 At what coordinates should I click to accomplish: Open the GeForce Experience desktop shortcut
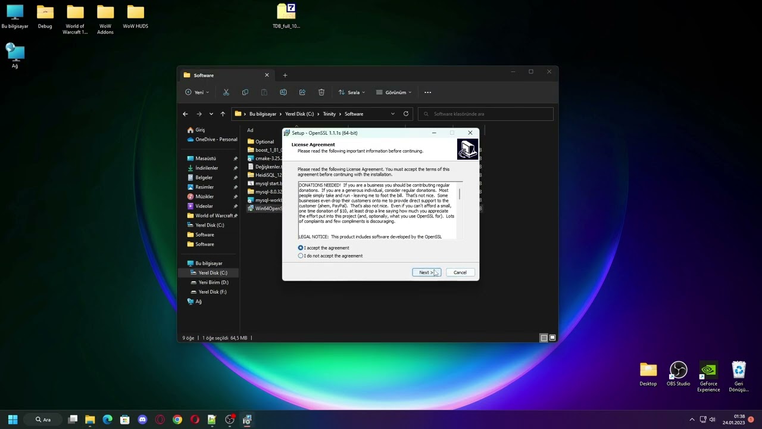point(708,377)
